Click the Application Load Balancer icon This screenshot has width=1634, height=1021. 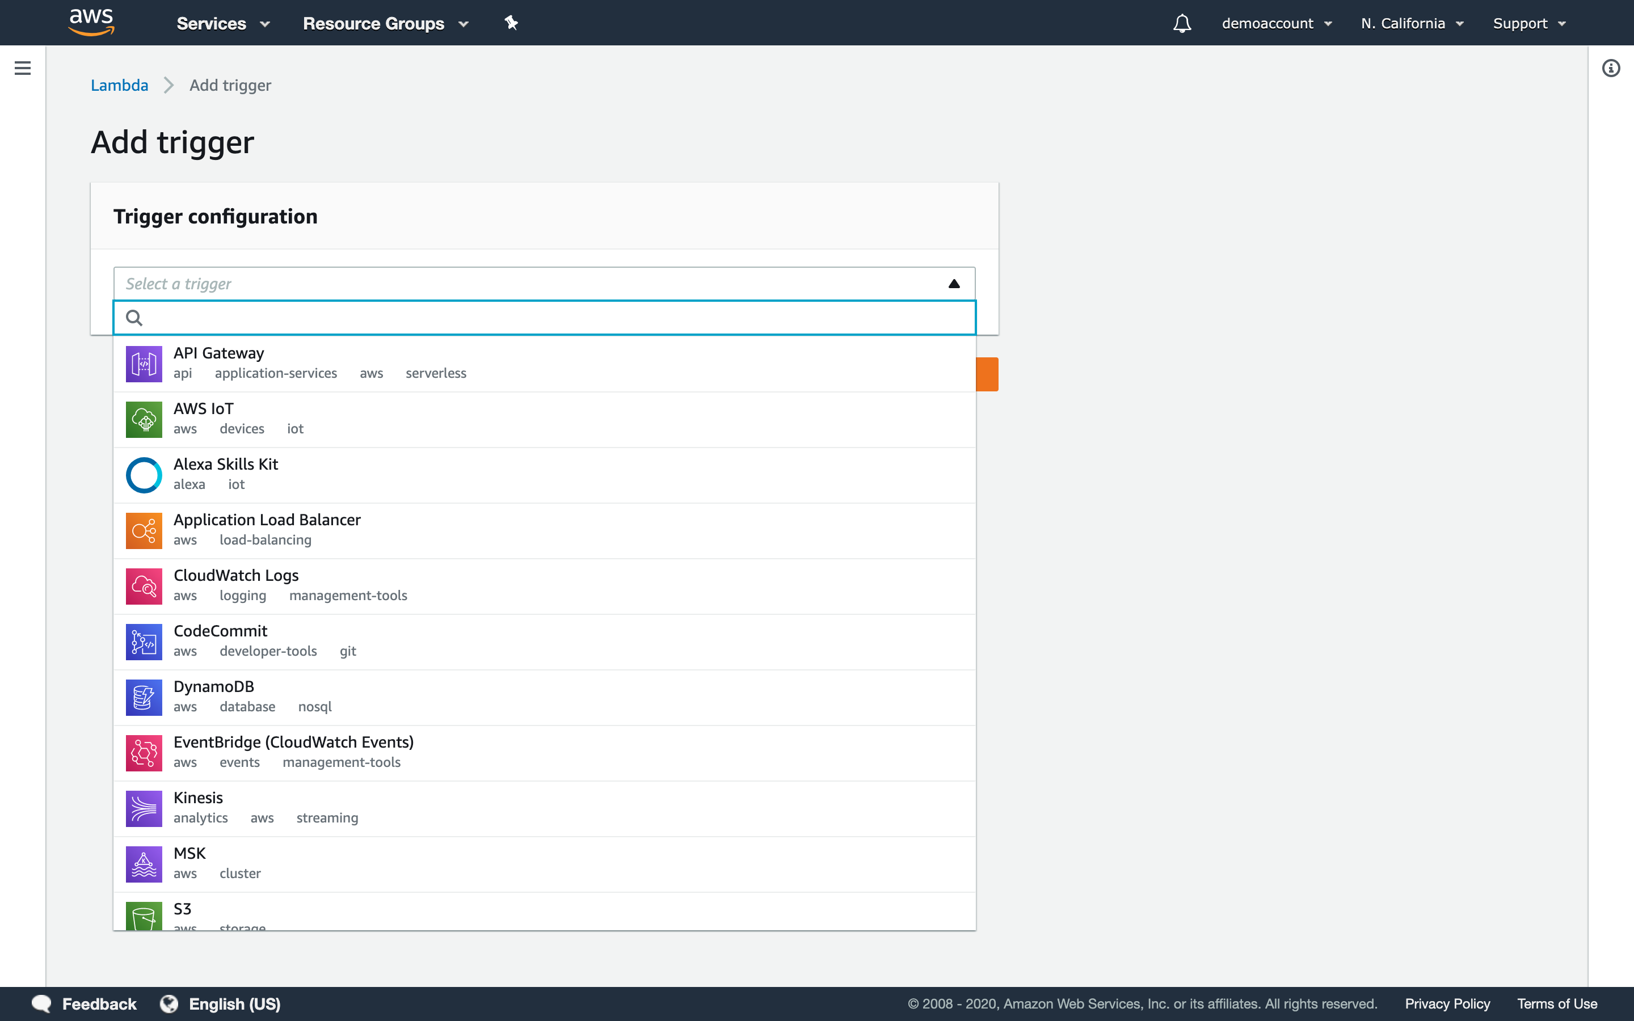click(x=144, y=531)
